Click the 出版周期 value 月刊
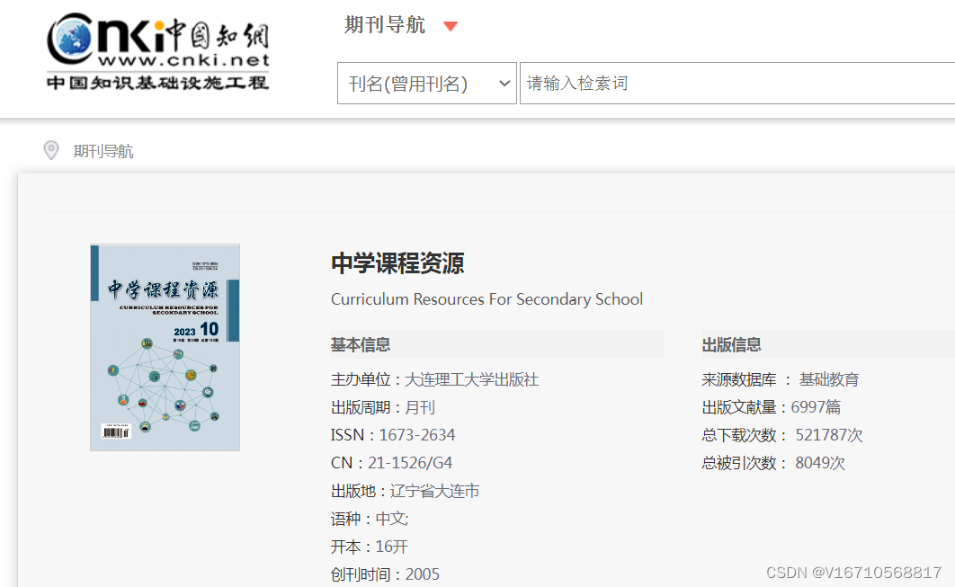The width and height of the screenshot is (955, 587). (420, 407)
